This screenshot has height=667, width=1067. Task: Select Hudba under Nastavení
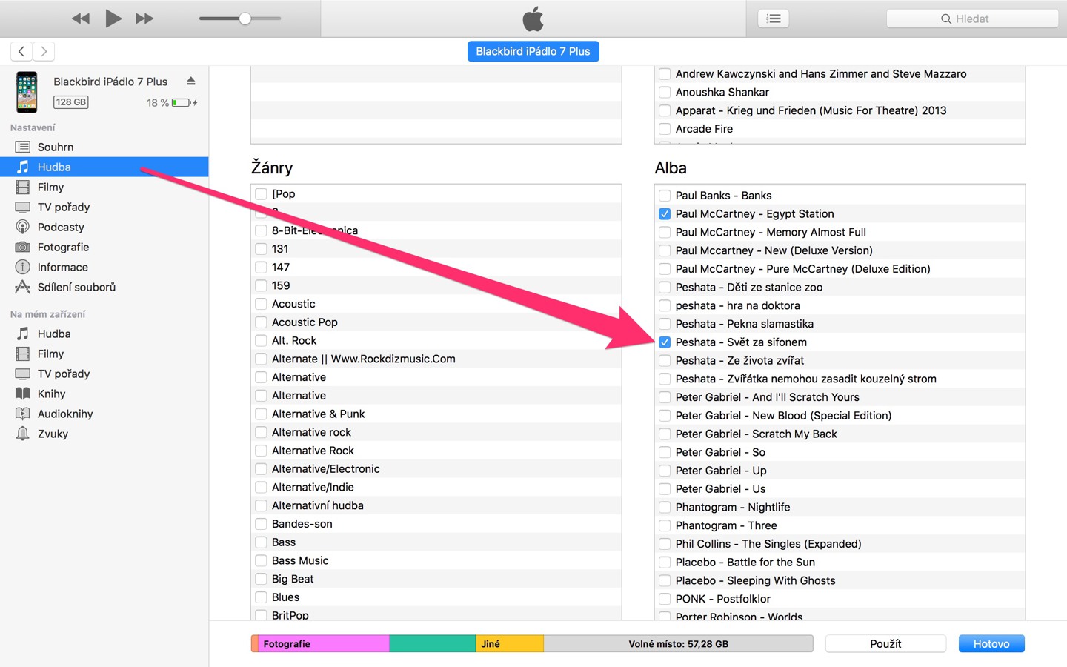104,167
